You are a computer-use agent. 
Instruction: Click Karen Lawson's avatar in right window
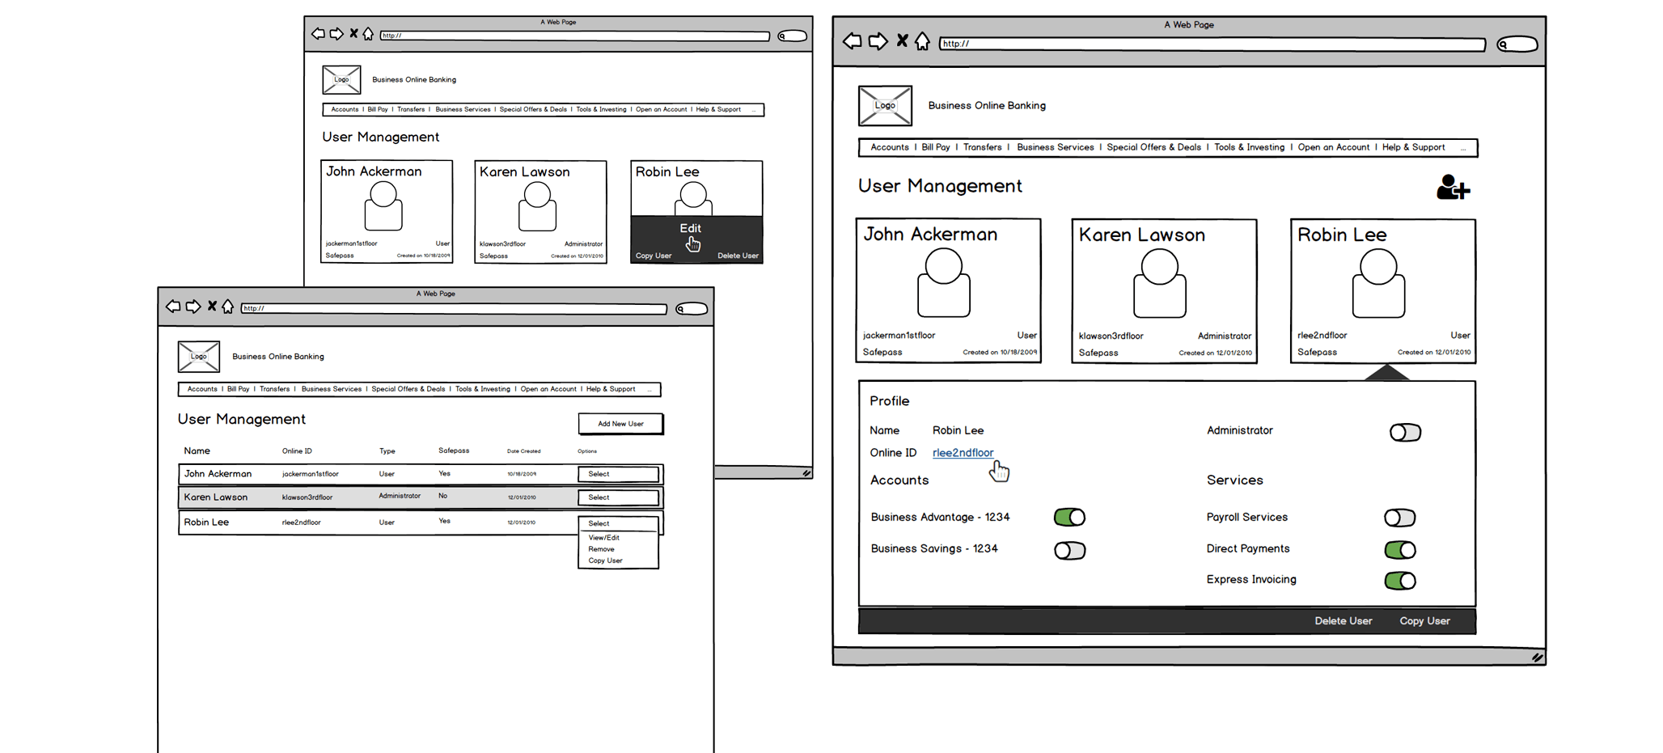(x=1159, y=283)
